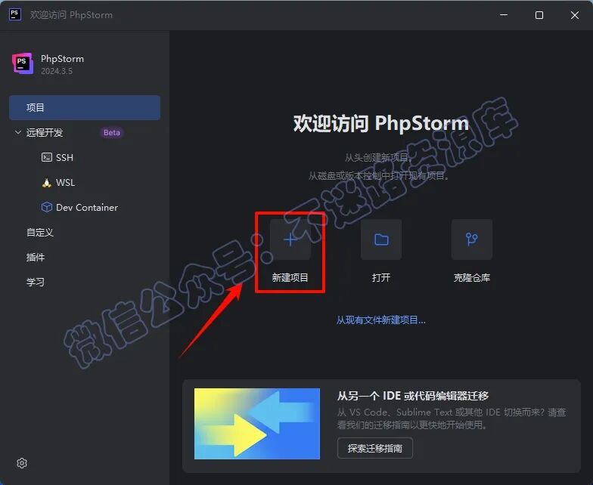
Task: Click the PhpStorm title bar icon
Action: click(x=15, y=15)
